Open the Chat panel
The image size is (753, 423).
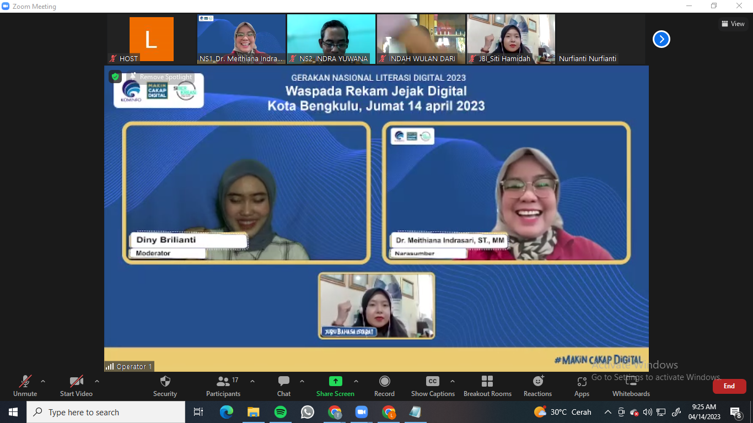point(284,386)
